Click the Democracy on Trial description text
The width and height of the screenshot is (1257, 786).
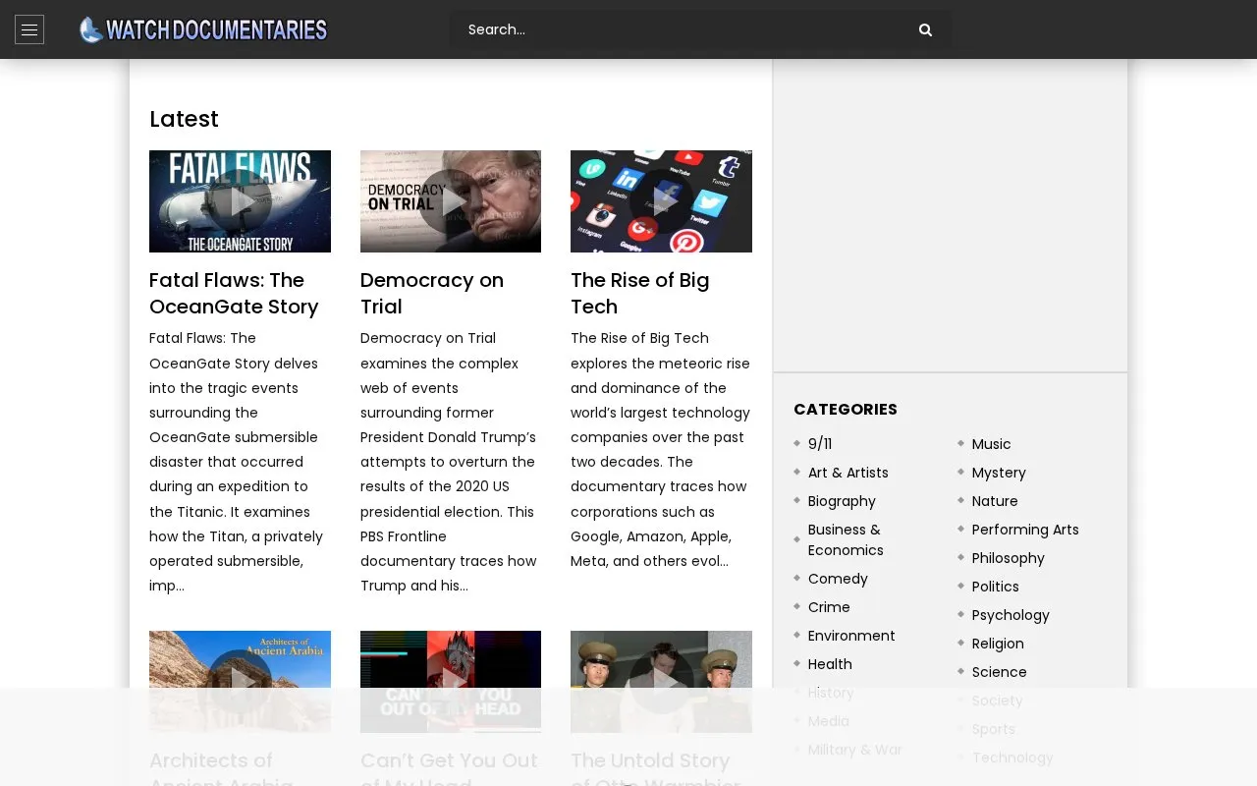coord(449,462)
